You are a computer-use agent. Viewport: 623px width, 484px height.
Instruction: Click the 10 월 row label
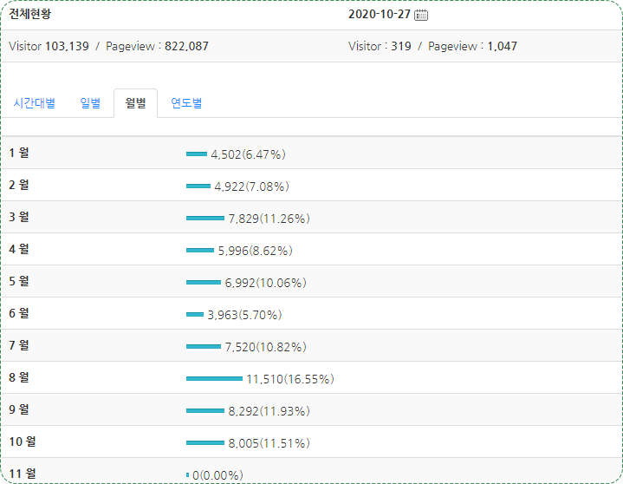23,441
